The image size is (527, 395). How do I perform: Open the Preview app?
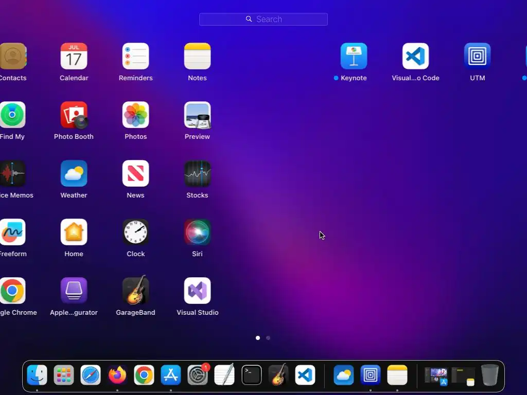click(197, 115)
